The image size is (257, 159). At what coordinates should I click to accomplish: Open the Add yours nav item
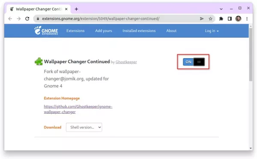pyautogui.click(x=103, y=31)
